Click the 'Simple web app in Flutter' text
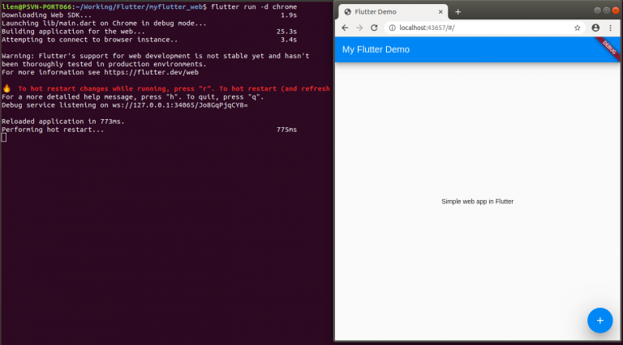This screenshot has height=345, width=623. coord(478,202)
